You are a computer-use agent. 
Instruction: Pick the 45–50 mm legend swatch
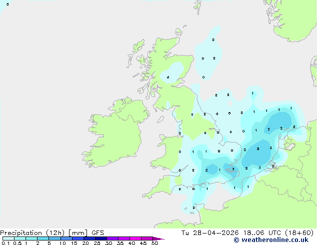(147, 238)
